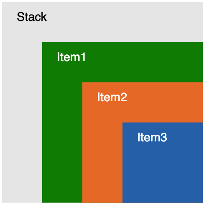This screenshot has width=204, height=205.
Task: Click green Item1 strip left of Item2
Action: tap(62, 142)
